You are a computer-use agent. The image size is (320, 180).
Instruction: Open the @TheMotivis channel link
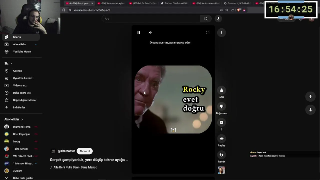pos(66,151)
